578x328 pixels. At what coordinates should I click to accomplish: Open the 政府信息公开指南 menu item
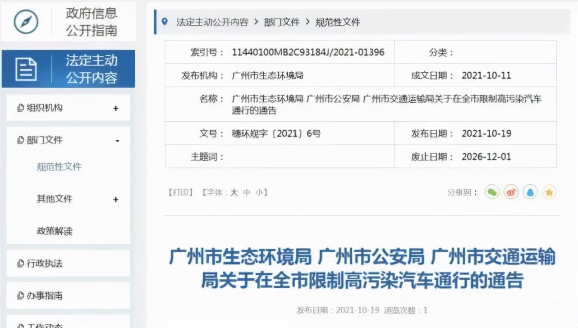(69, 22)
